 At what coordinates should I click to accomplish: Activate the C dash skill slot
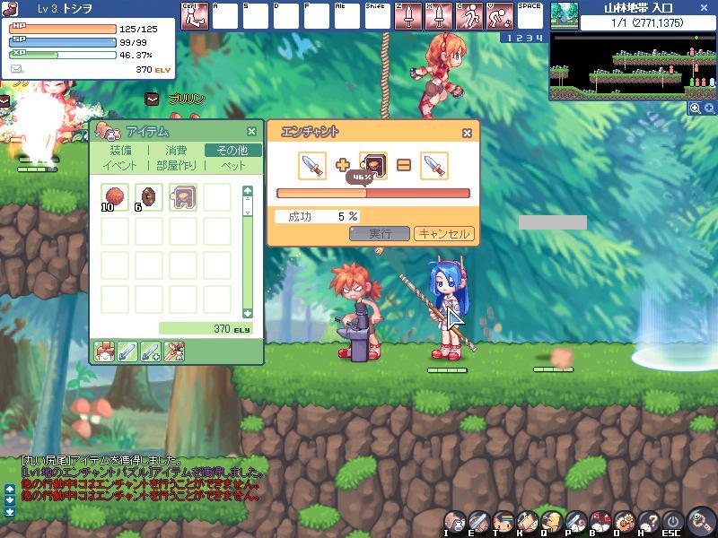coord(468,16)
